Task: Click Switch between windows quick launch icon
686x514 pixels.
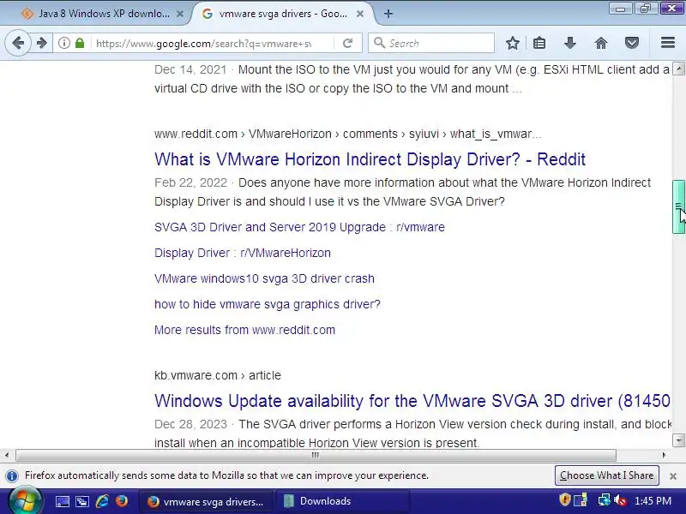Action: click(81, 501)
